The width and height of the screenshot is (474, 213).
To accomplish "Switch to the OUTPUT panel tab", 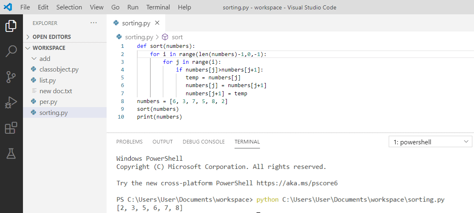I will point(163,141).
